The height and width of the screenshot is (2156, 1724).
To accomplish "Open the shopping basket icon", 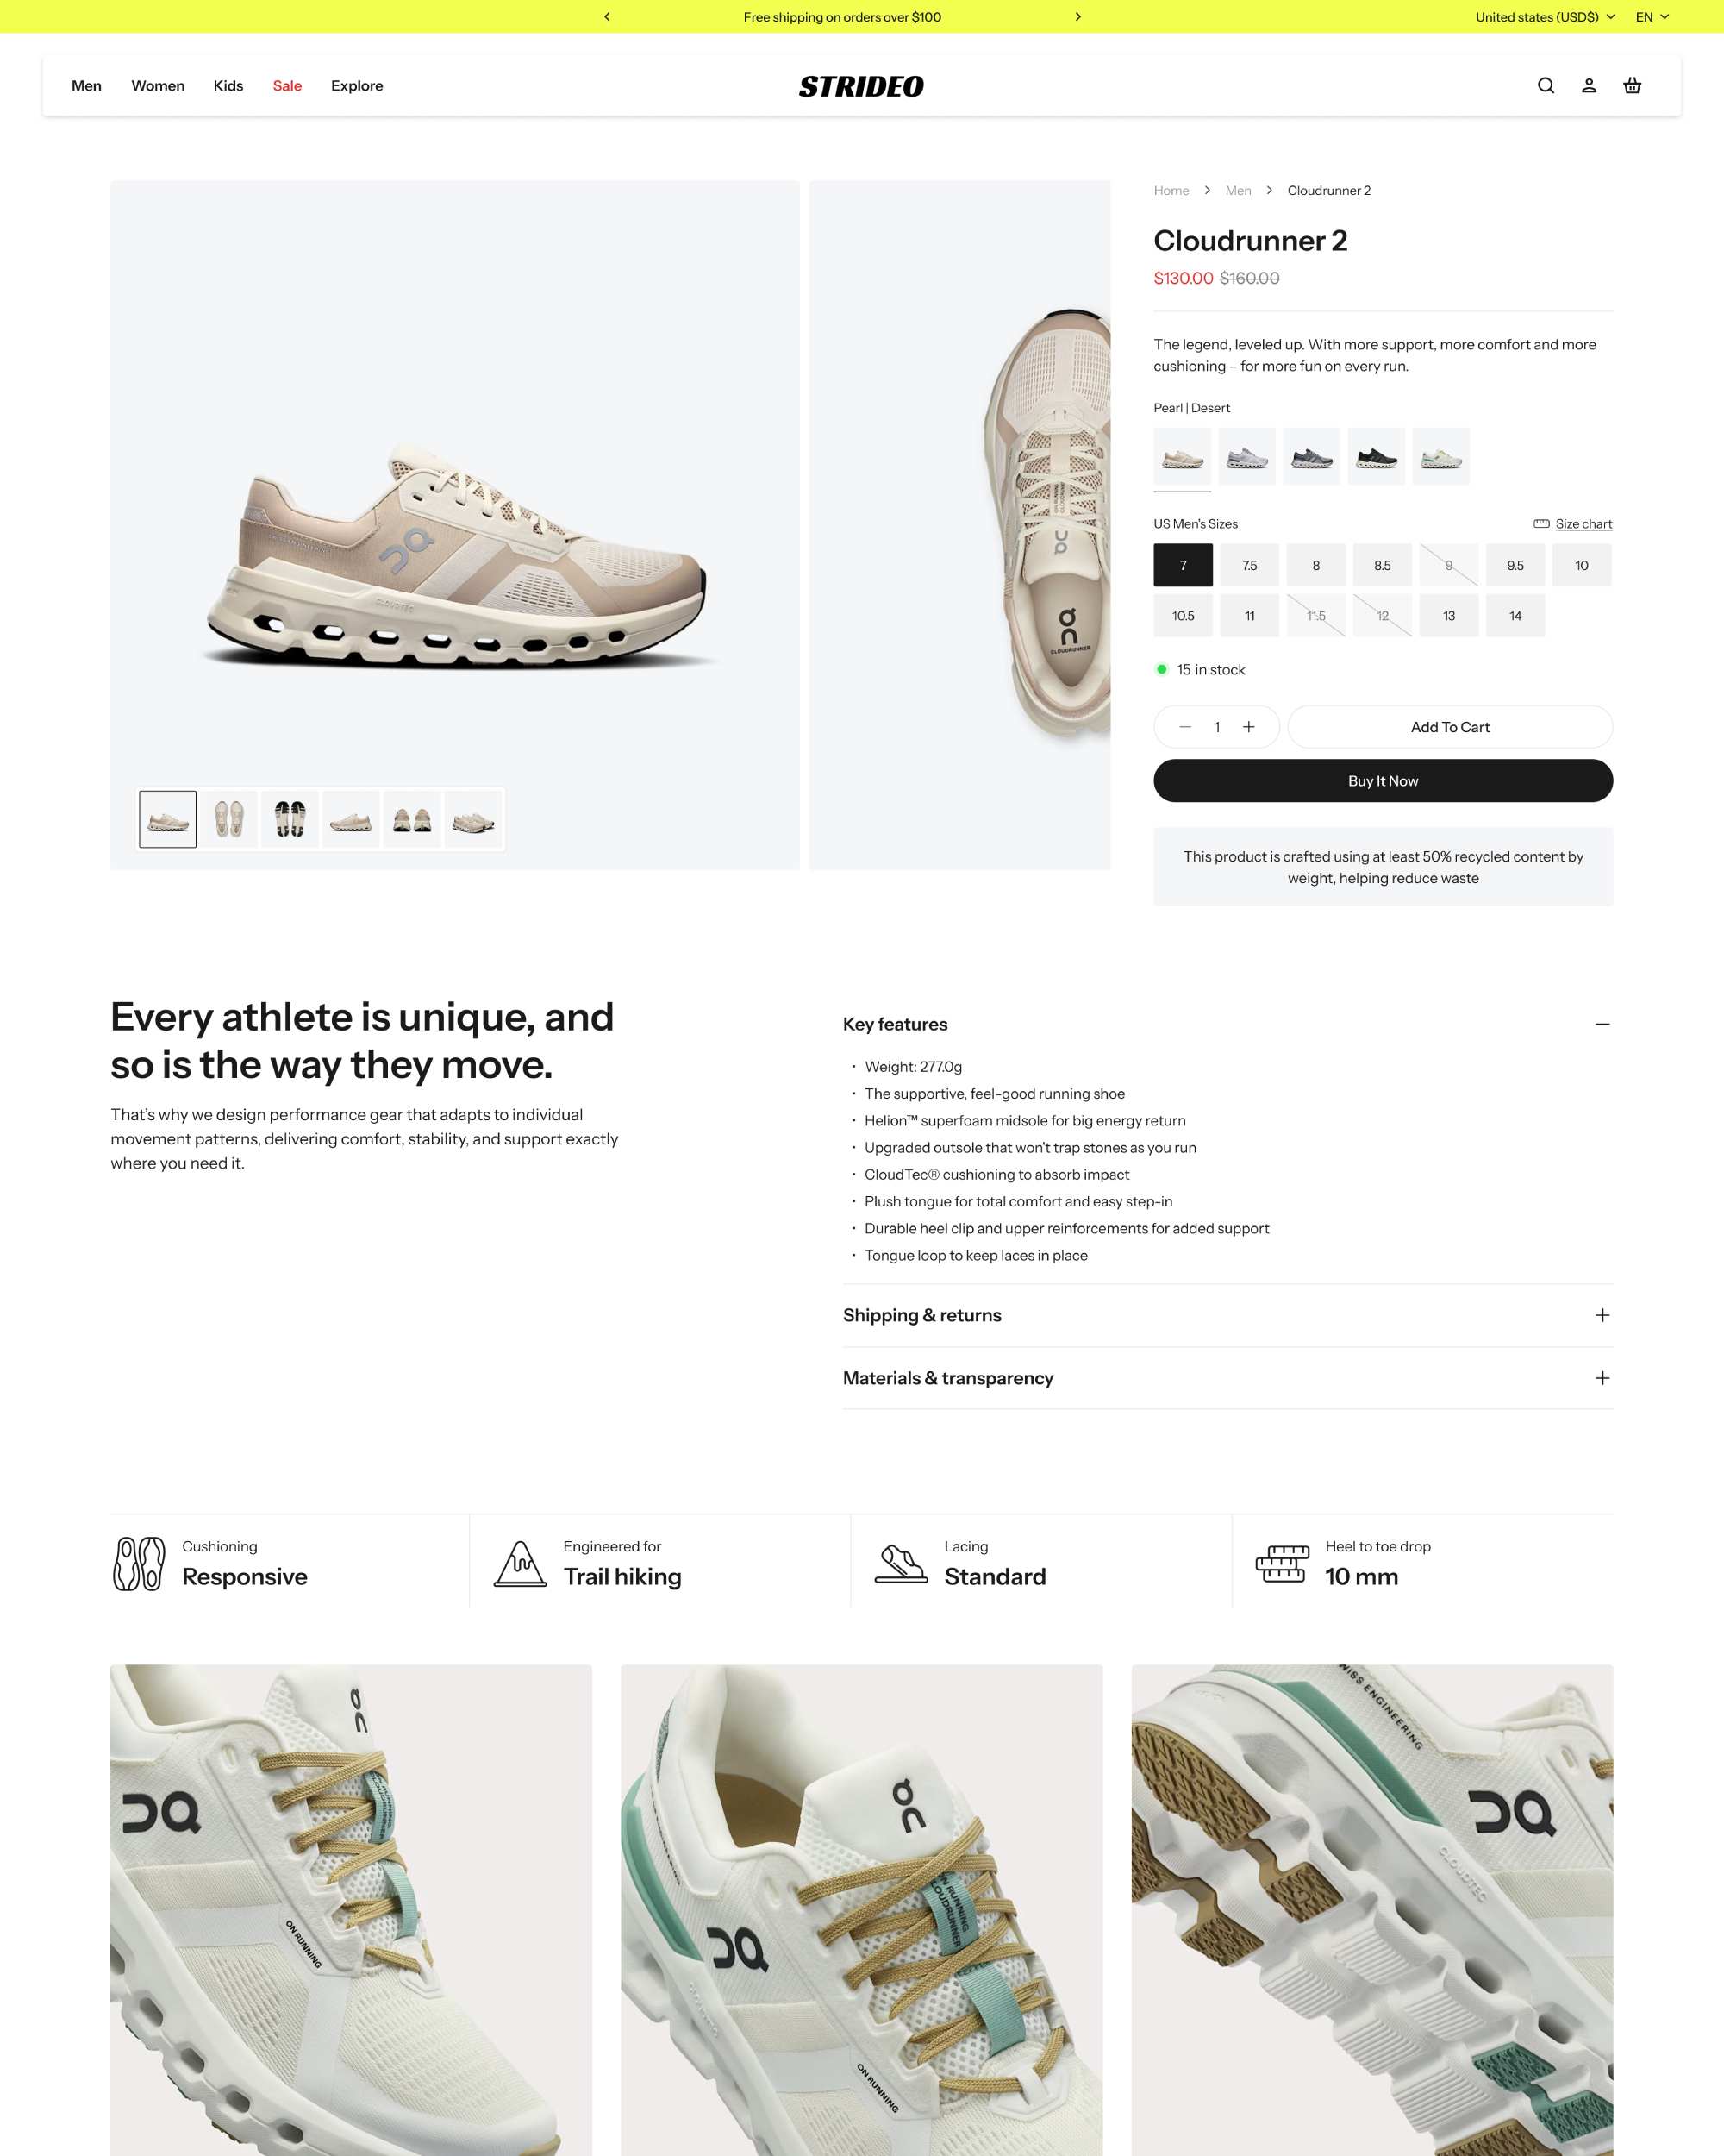I will [x=1631, y=86].
